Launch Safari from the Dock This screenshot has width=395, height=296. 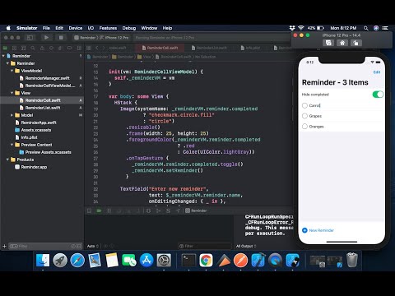(77, 261)
